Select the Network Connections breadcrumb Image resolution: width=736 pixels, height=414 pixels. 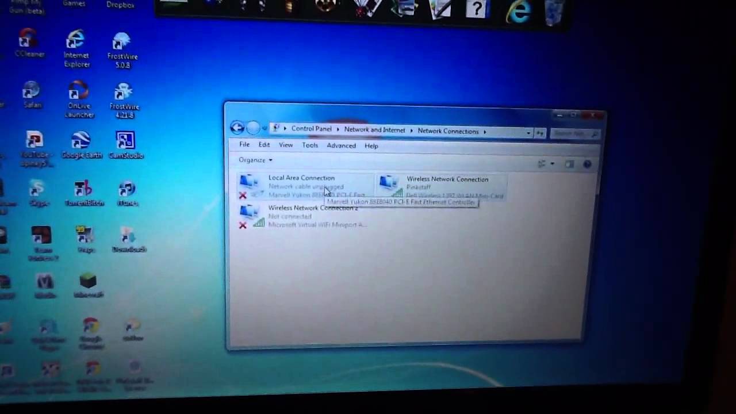tap(448, 131)
